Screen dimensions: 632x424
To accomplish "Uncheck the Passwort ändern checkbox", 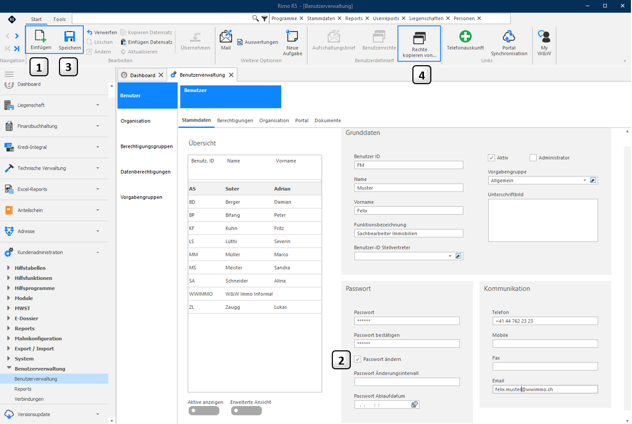I will (x=358, y=359).
